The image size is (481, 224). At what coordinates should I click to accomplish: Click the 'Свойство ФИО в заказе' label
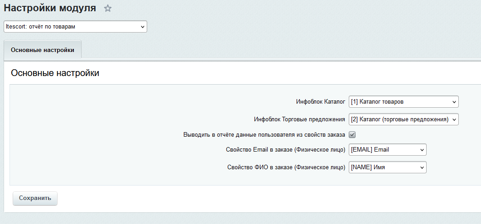[286, 167]
